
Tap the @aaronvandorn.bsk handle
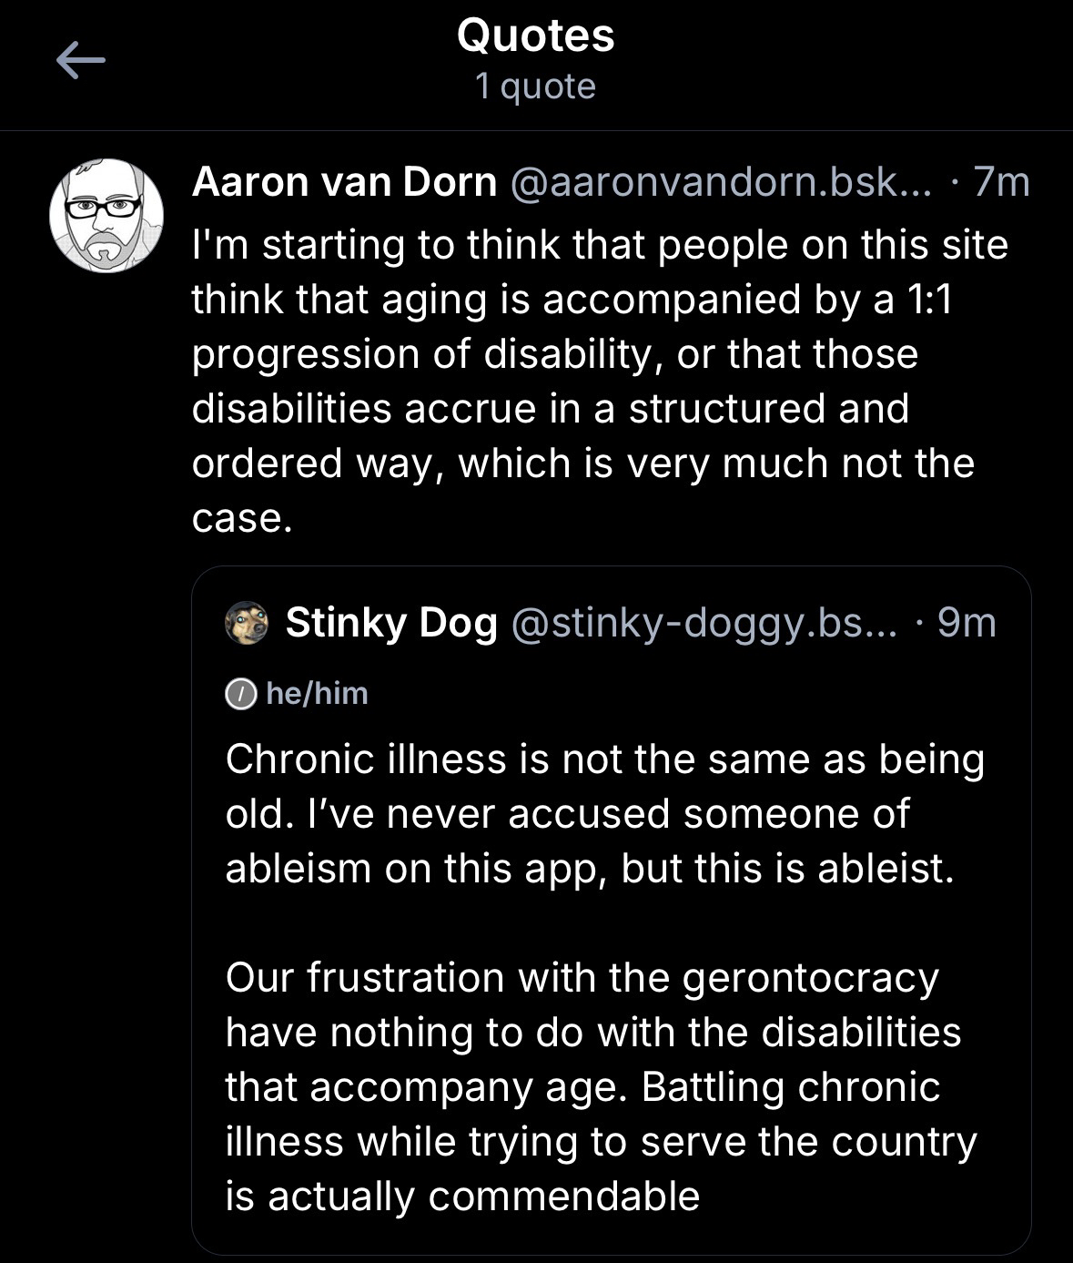point(721,182)
